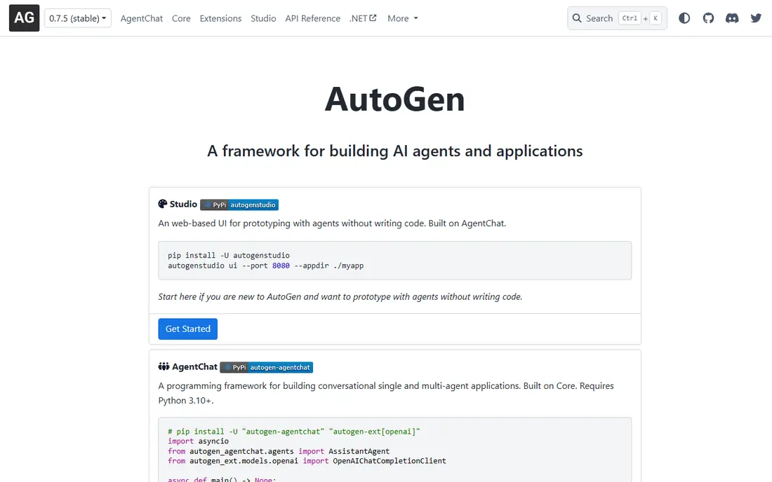The image size is (772, 482).
Task: Click the 'Requires Python 3.10+' description text
Action: point(386,393)
